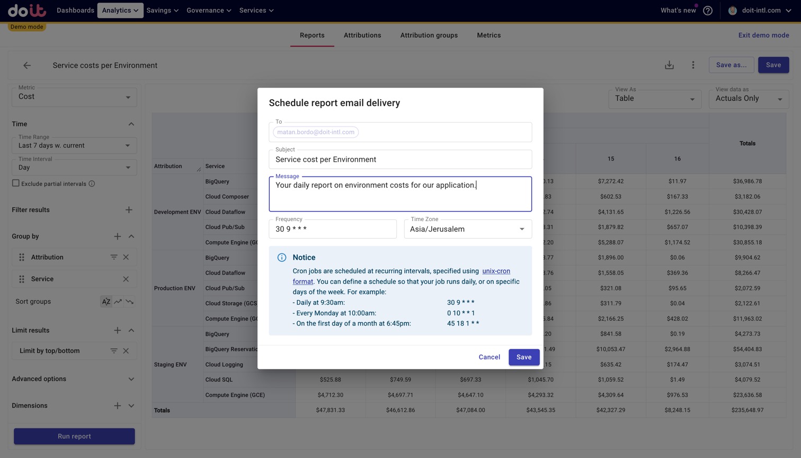The height and width of the screenshot is (458, 801).
Task: Open the Metric Cost dropdown
Action: [74, 97]
